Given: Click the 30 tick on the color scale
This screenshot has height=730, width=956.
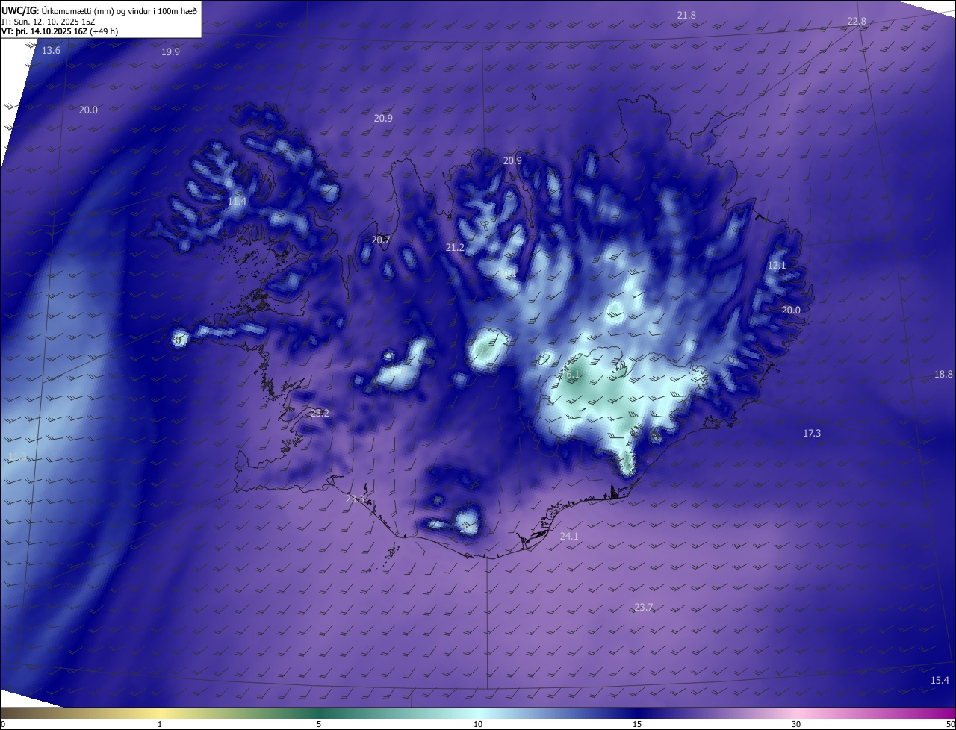Looking at the screenshot, I should 796,724.
